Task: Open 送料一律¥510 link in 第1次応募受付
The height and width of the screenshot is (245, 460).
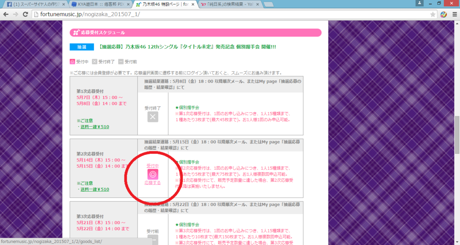Action: pos(95,127)
